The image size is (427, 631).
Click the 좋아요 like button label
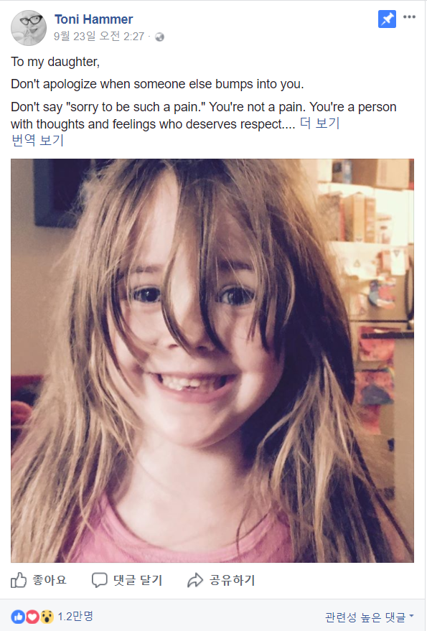coord(50,580)
